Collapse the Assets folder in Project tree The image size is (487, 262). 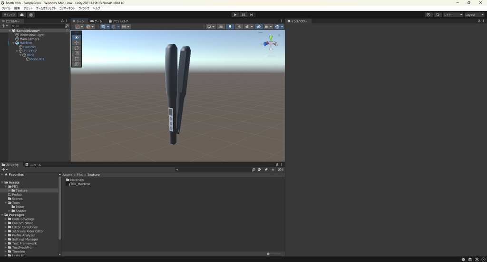point(2,182)
